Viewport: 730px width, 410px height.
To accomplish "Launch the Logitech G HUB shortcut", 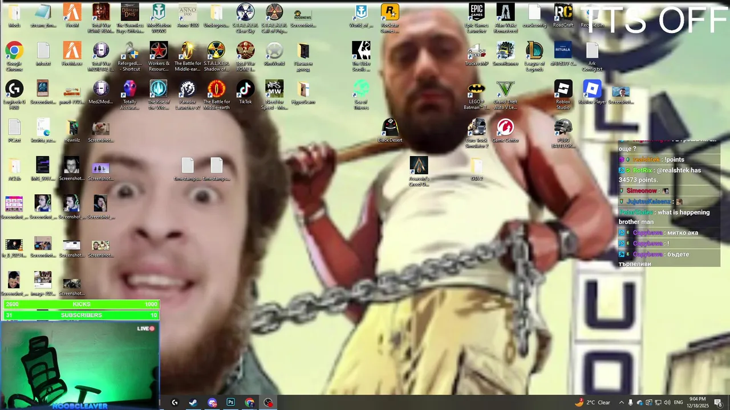I will (x=14, y=95).
